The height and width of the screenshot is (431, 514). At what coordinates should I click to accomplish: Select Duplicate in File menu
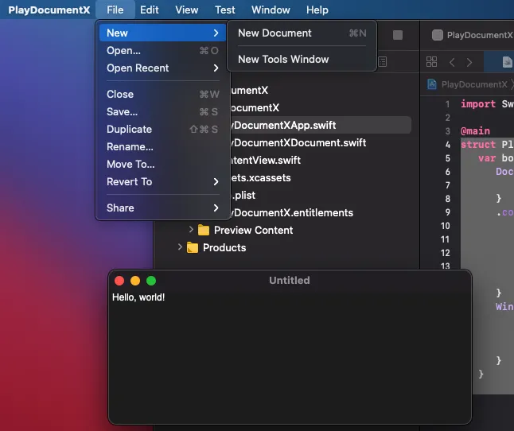point(162,130)
